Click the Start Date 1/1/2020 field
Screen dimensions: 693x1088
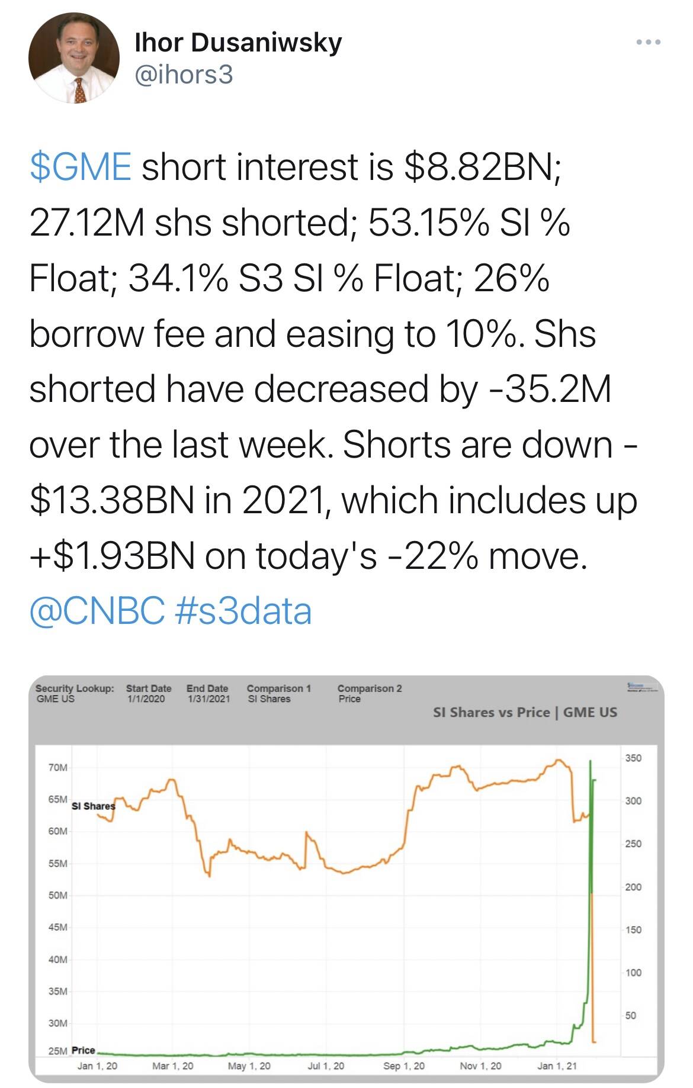pyautogui.click(x=149, y=693)
